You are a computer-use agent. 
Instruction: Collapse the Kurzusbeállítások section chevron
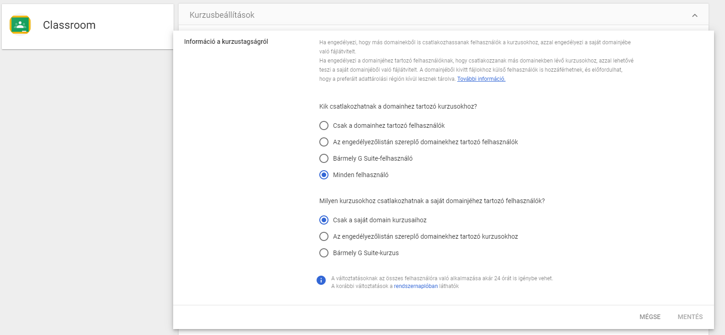point(695,15)
